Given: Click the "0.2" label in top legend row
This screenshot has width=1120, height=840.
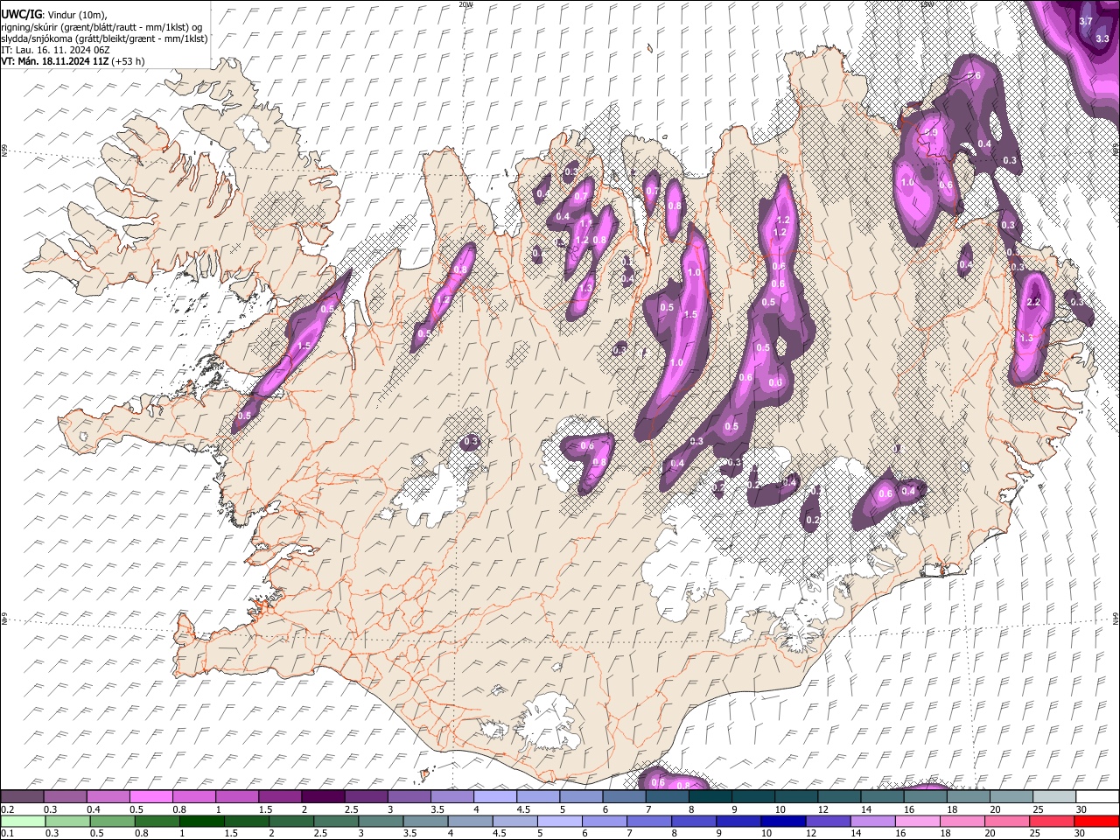Looking at the screenshot, I should [x=7, y=809].
